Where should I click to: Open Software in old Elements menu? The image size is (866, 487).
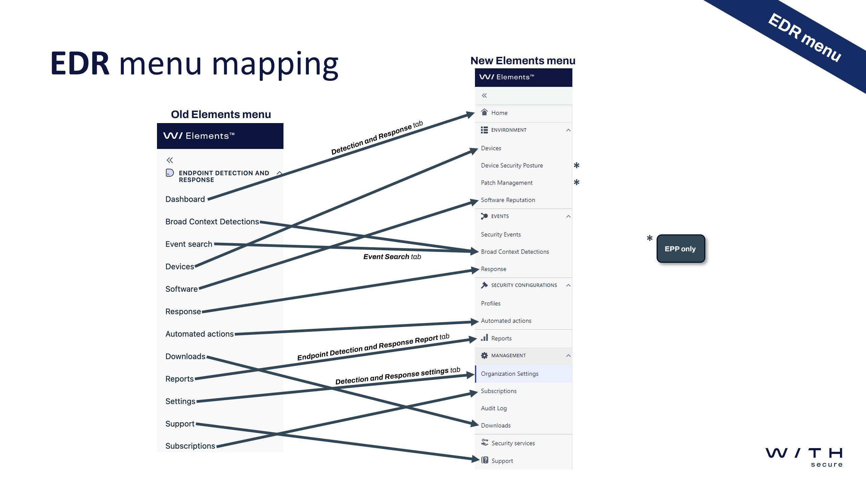pos(181,289)
